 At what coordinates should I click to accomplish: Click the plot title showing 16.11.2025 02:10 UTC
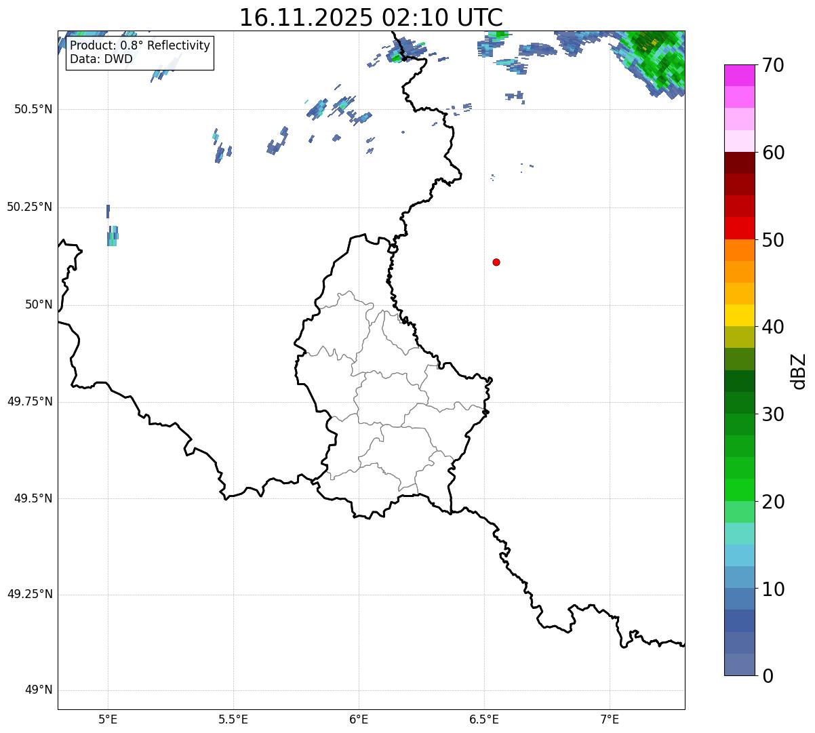371,18
